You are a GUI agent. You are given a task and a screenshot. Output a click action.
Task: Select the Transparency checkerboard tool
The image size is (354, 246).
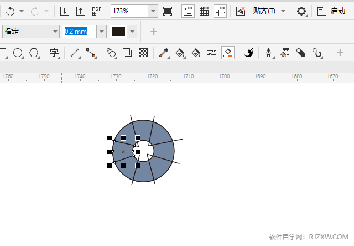143,53
